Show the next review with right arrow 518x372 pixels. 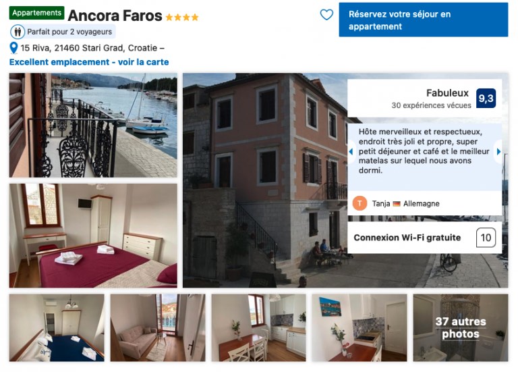[x=498, y=151]
